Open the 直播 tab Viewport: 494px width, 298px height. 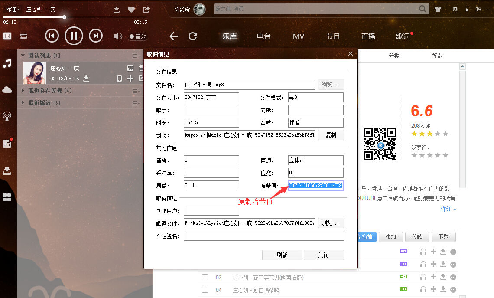368,36
